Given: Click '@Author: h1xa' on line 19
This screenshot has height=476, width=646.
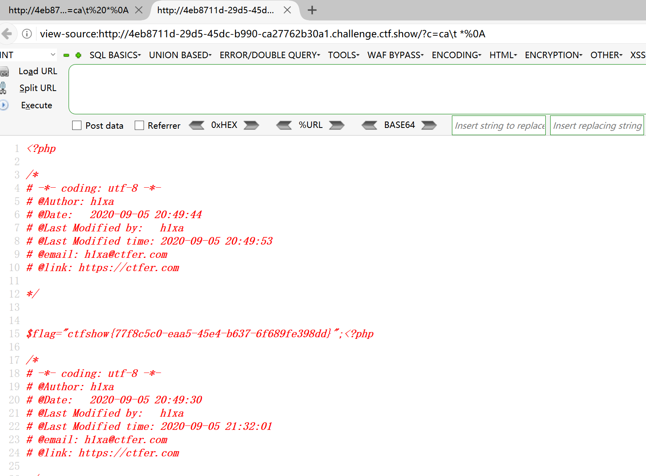Looking at the screenshot, I should pos(70,387).
